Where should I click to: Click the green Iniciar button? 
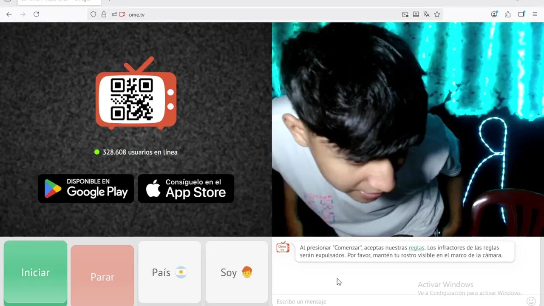tap(36, 272)
